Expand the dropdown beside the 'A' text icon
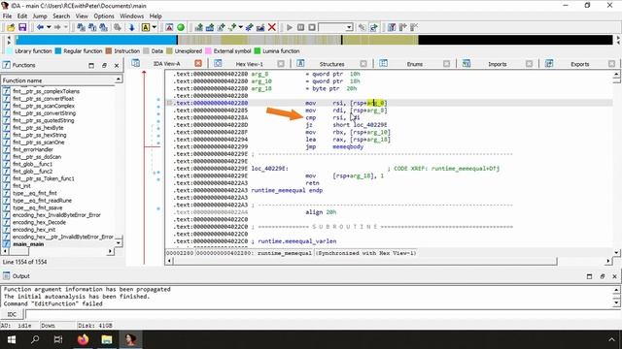622x349 pixels. 155,27
